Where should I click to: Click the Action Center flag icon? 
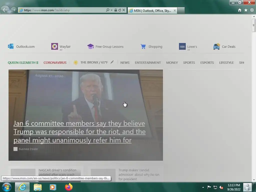point(209,187)
